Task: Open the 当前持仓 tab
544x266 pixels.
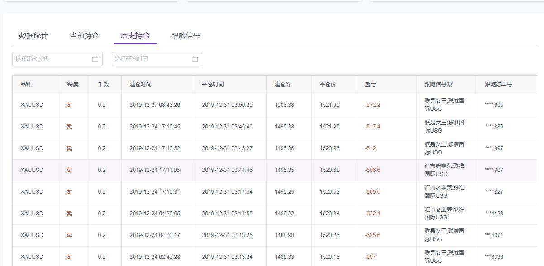Action: point(84,36)
